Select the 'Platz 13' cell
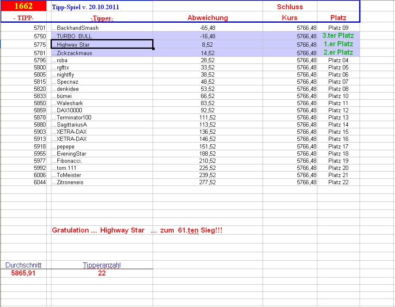The image size is (395, 307). (339, 117)
